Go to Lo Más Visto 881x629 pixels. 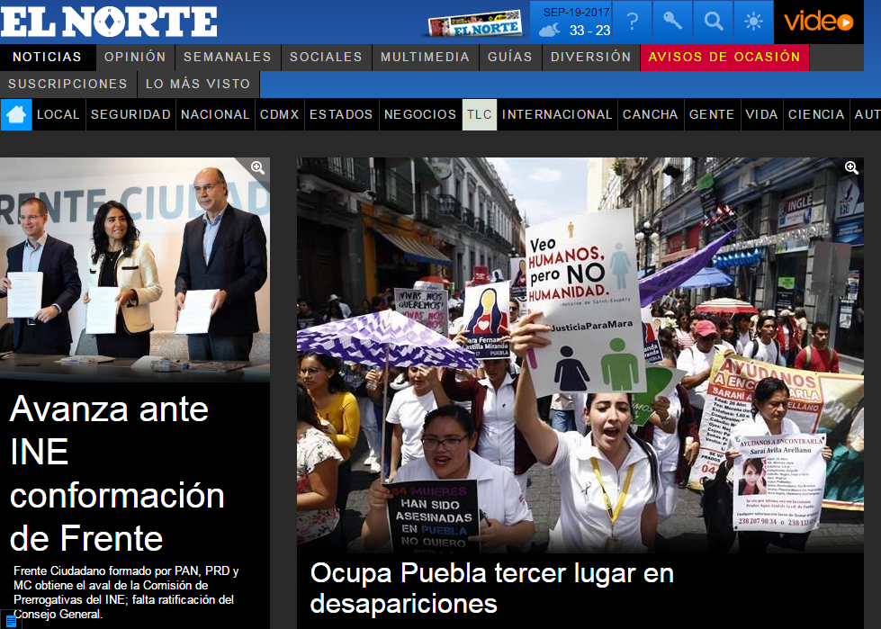click(x=198, y=84)
